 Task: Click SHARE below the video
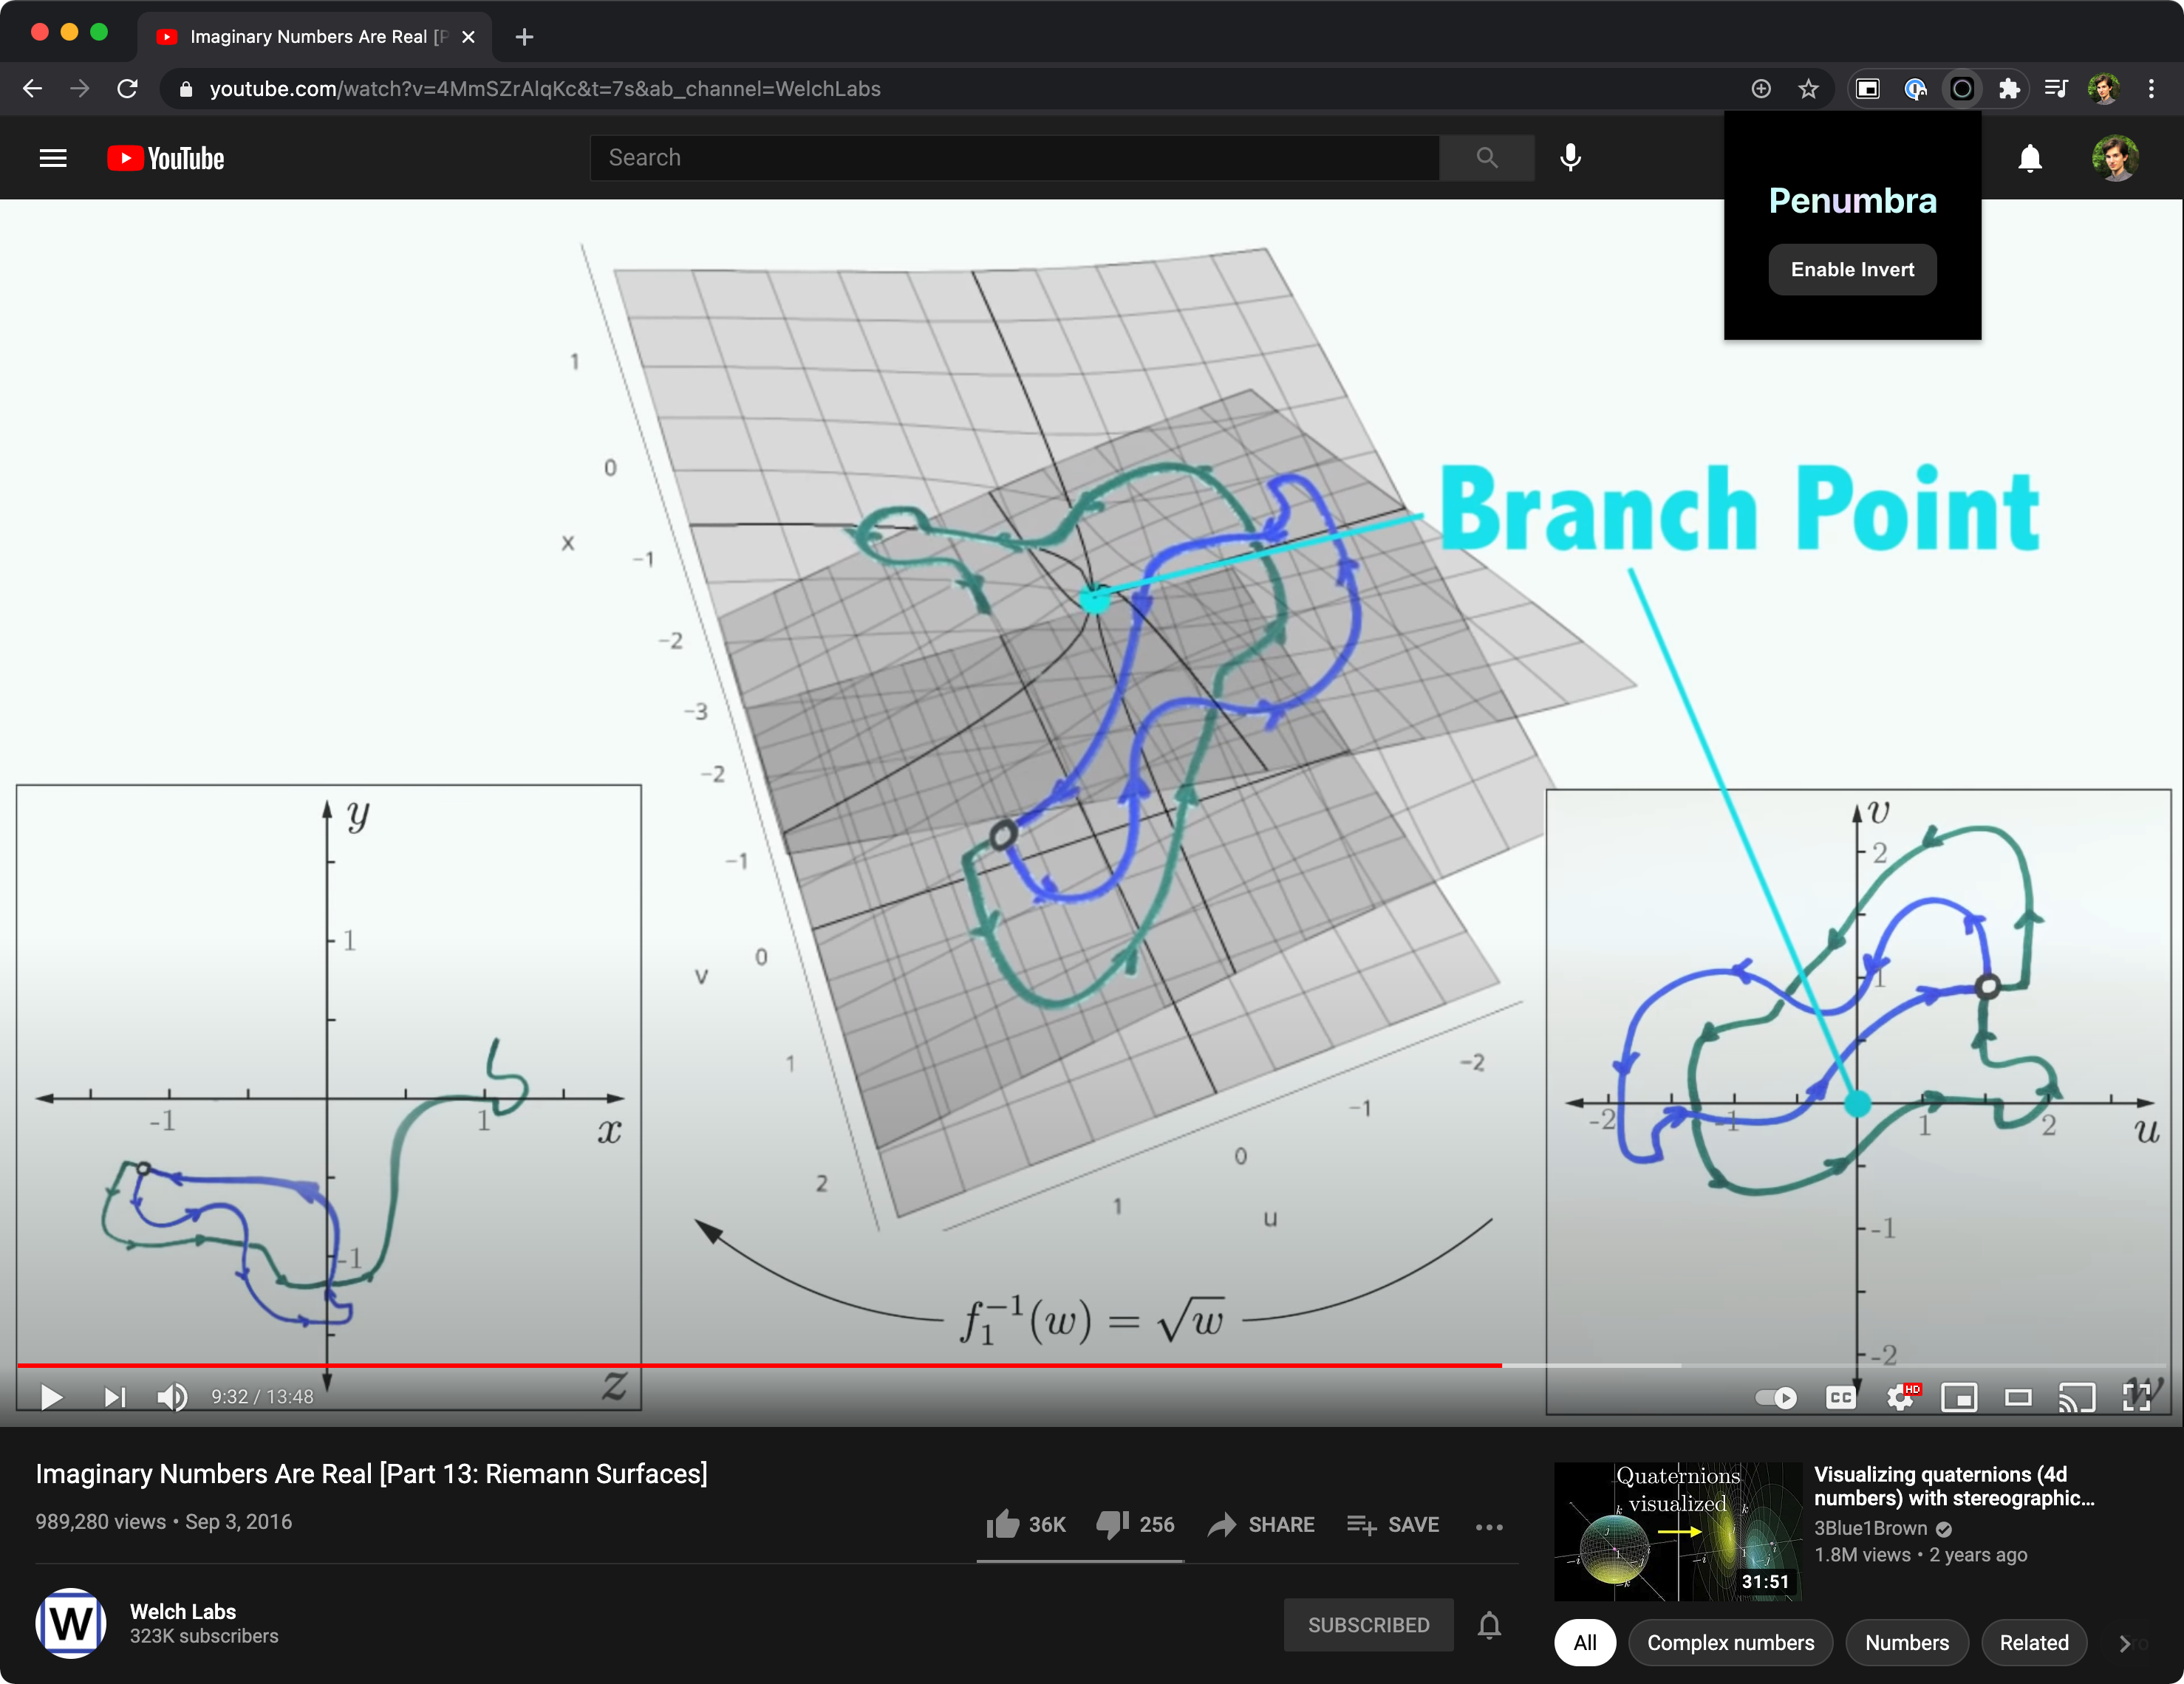pyautogui.click(x=1261, y=1524)
